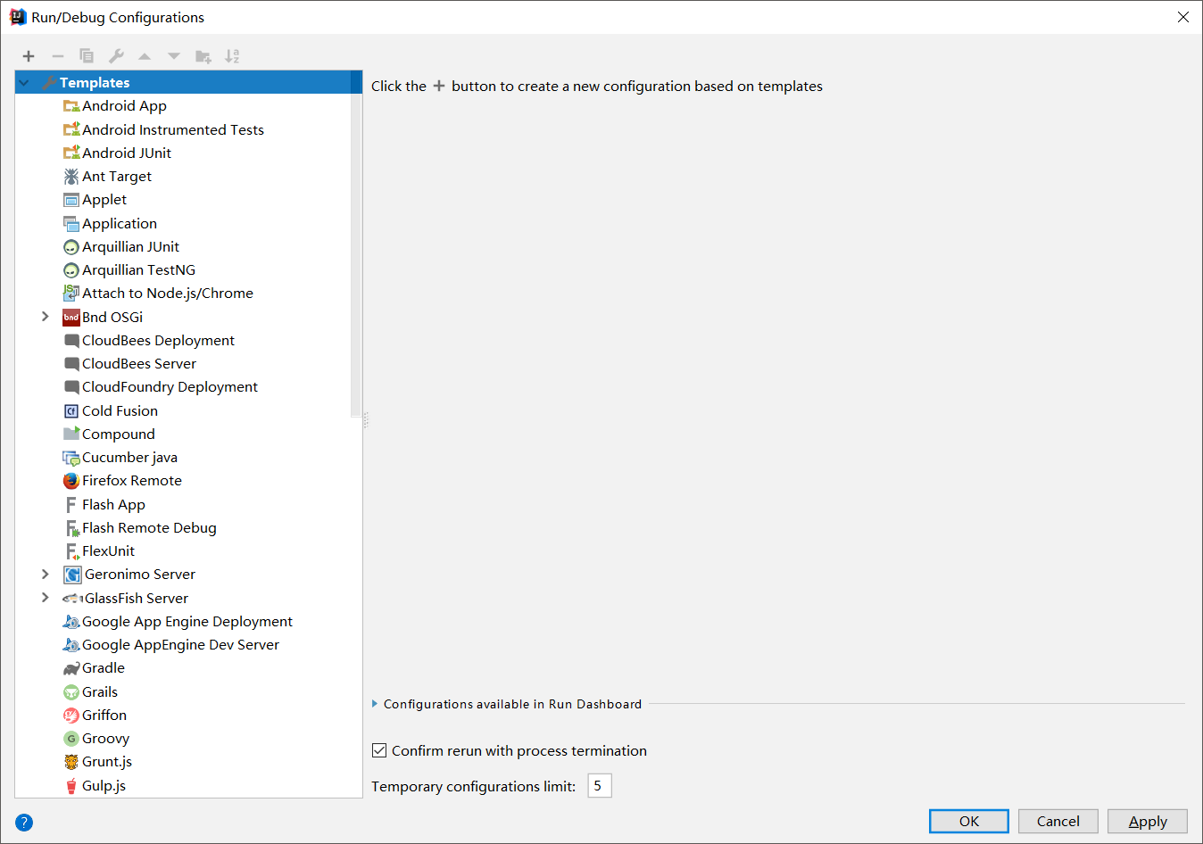Image resolution: width=1203 pixels, height=844 pixels.
Task: Click the Remove Configuration minus icon
Action: pyautogui.click(x=58, y=56)
